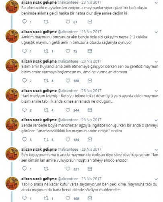
Task: Retweet the tweet with 184 likes
Action: click(x=46, y=139)
